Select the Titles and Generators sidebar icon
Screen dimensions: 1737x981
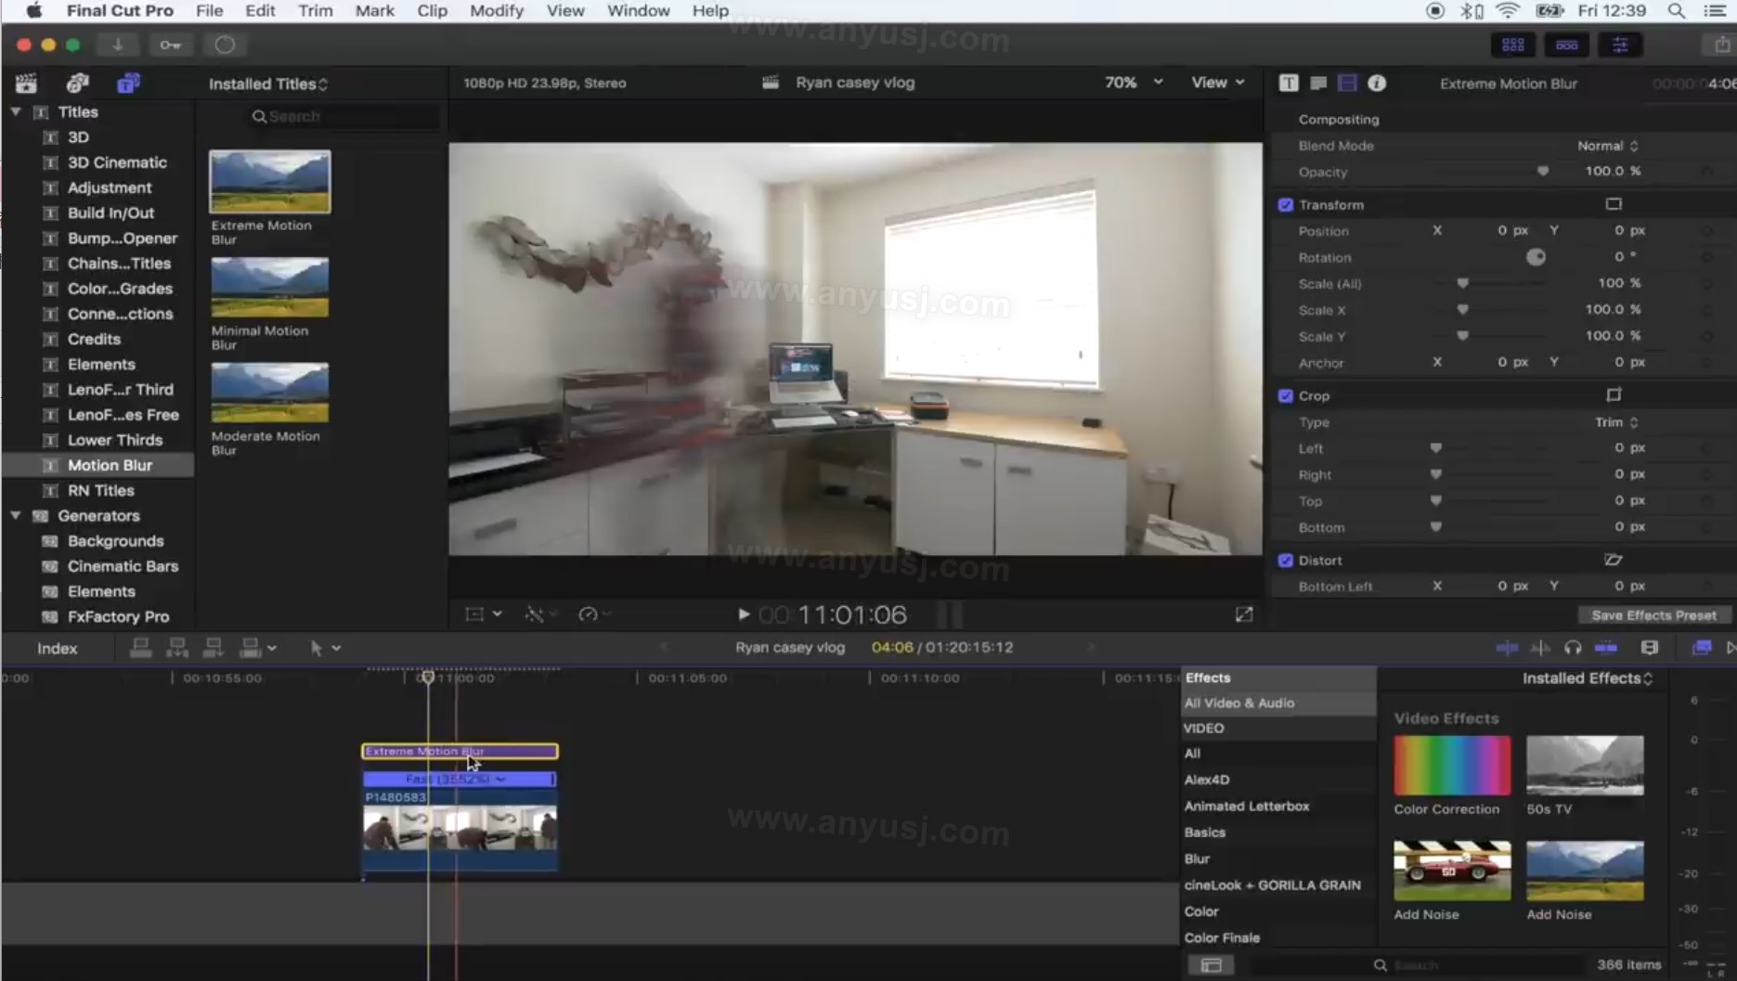point(128,84)
